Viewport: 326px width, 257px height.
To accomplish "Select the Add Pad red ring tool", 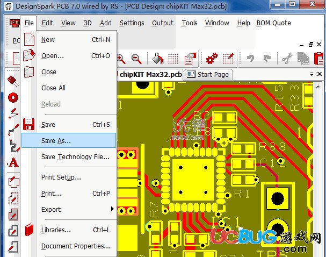I will tap(13, 97).
